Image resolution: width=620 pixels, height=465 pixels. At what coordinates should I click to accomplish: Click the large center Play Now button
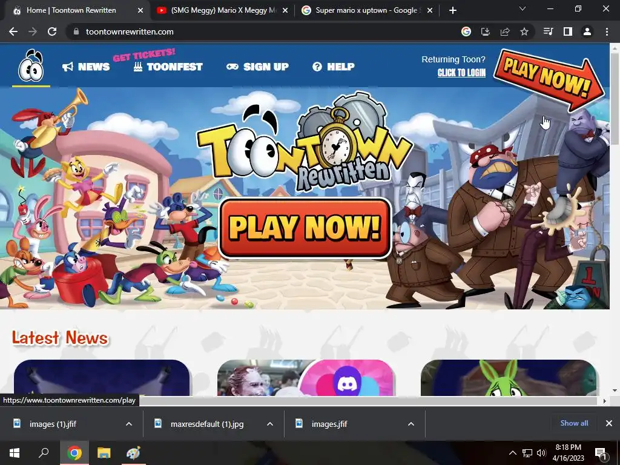pos(305,228)
